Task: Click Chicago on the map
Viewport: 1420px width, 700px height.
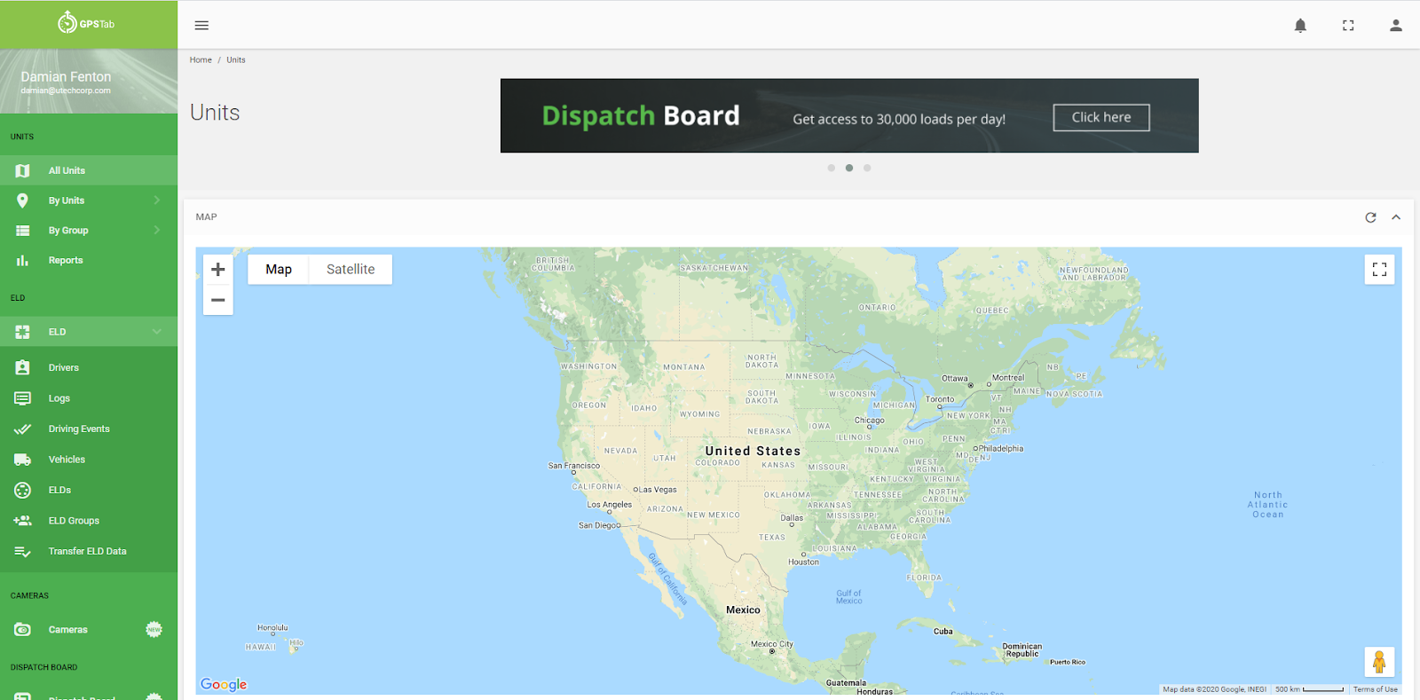Action: [870, 421]
